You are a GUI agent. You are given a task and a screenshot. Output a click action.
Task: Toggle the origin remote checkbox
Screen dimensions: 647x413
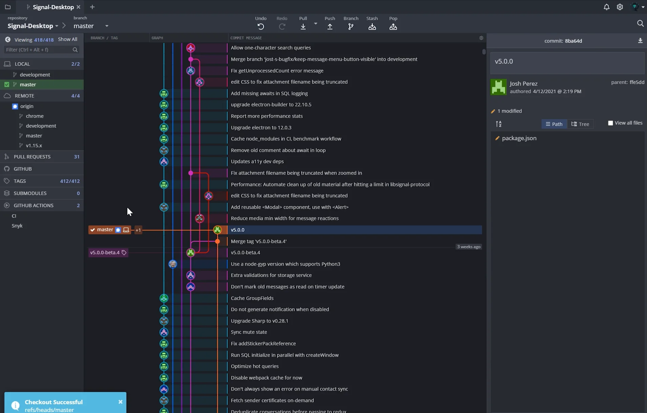[x=15, y=106]
